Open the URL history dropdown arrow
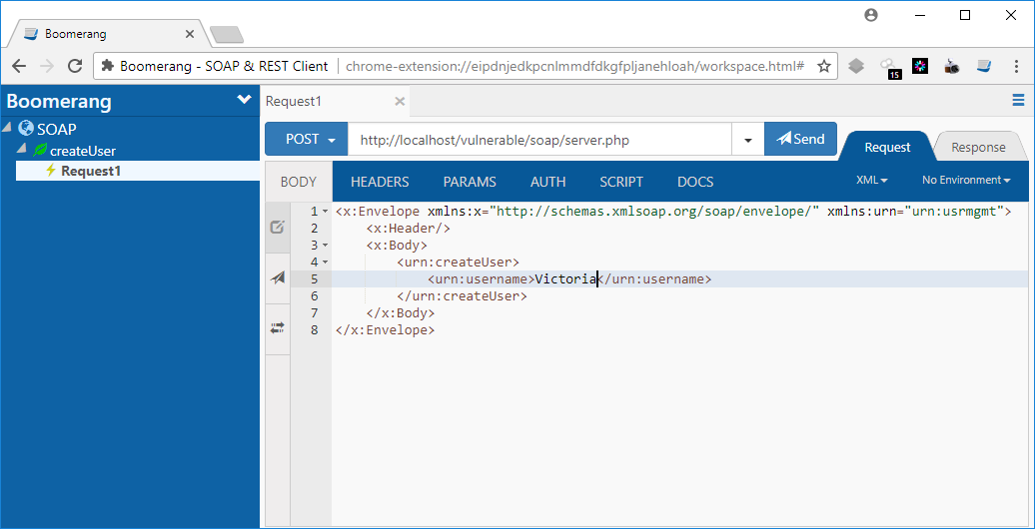 point(748,139)
